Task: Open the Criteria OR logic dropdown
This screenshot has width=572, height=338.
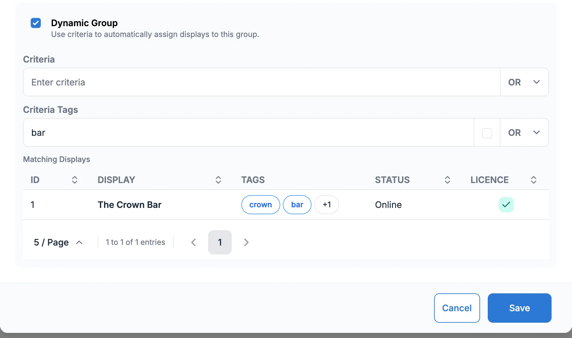Action: point(524,82)
